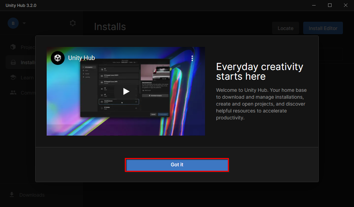Click the Downloads arrow icon

click(x=12, y=195)
